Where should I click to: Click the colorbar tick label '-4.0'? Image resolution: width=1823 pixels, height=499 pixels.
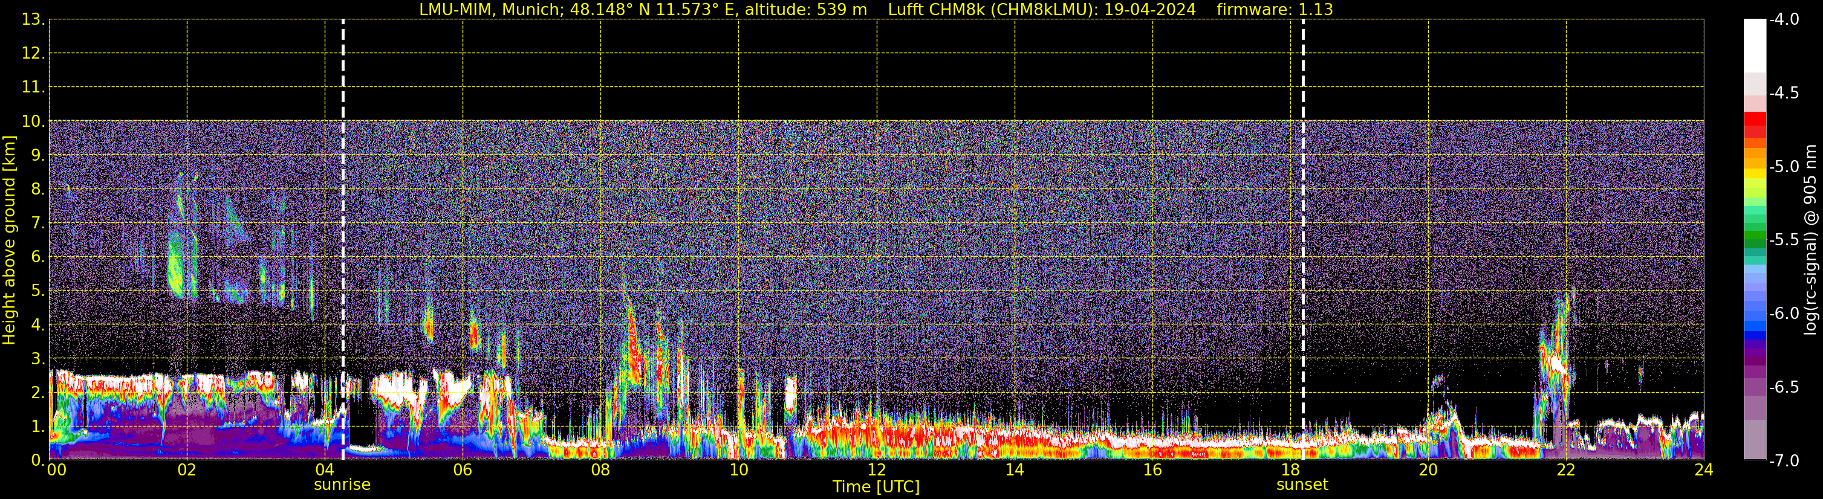1783,20
